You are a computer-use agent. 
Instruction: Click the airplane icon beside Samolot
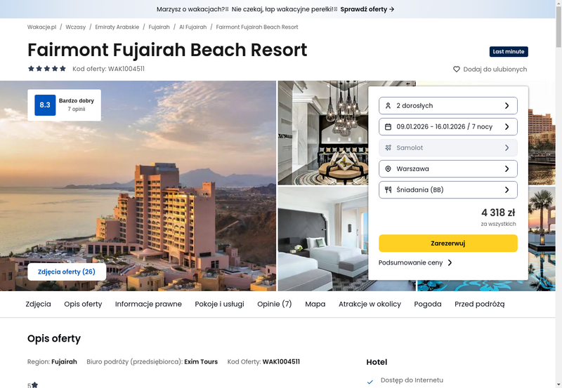pyautogui.click(x=388, y=148)
